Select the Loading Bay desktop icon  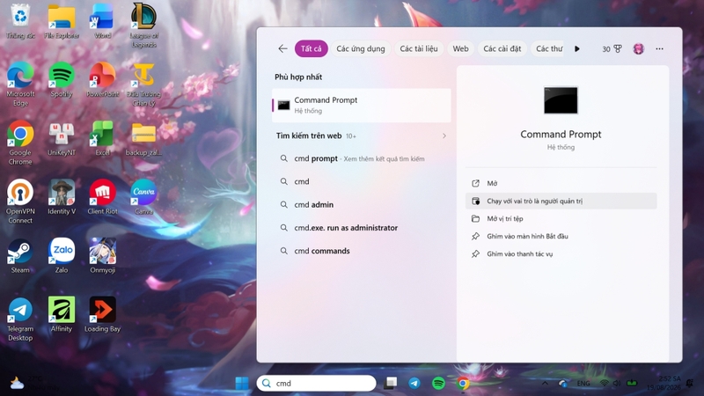102,315
